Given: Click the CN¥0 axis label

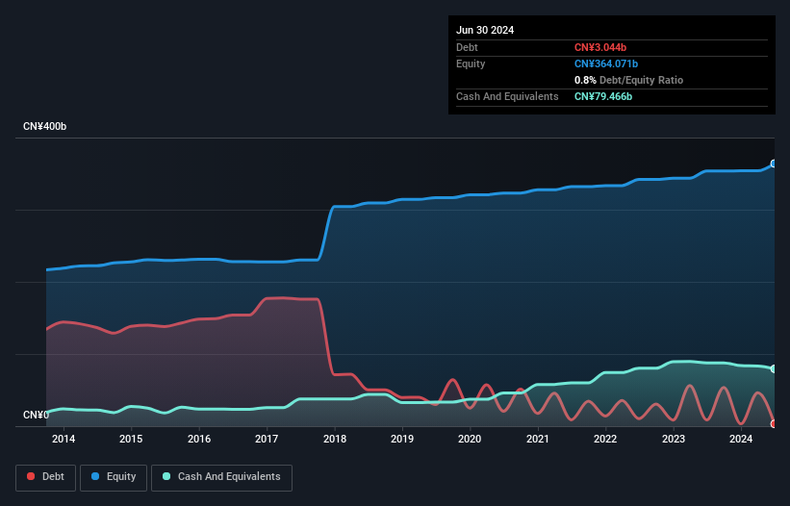Looking at the screenshot, I should pyautogui.click(x=36, y=415).
